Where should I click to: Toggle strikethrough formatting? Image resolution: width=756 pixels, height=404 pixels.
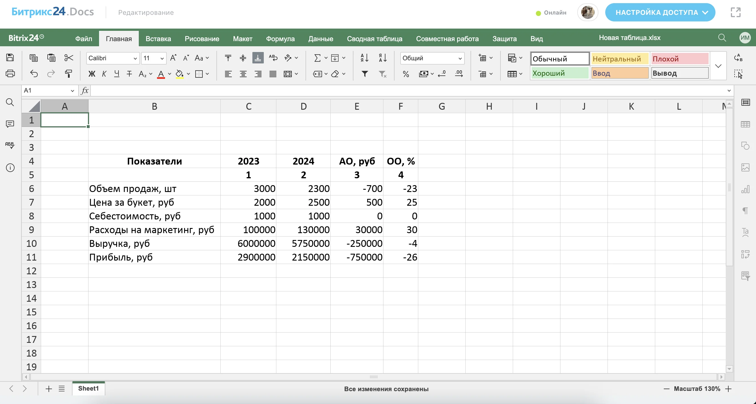tap(129, 74)
